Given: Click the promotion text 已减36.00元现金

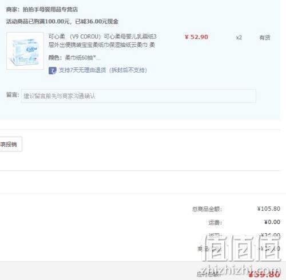Looking at the screenshot, I should 97,21.
